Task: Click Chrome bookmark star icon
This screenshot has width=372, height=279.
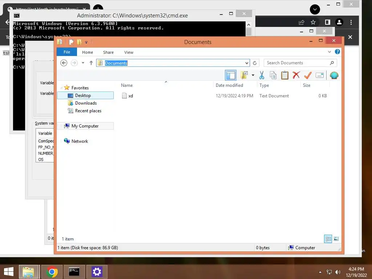Action: coord(313,22)
